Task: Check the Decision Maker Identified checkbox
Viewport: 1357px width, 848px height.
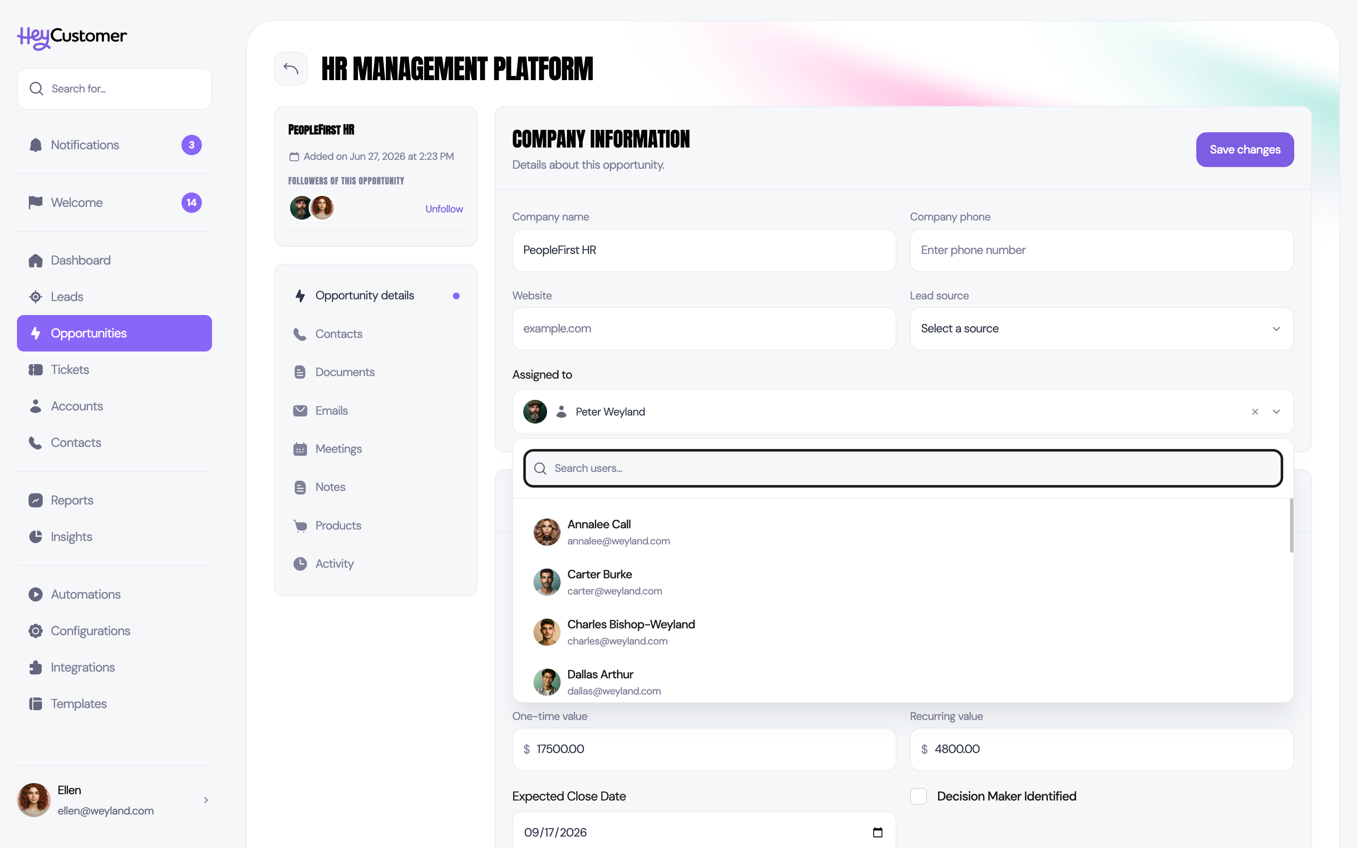Action: pos(919,796)
